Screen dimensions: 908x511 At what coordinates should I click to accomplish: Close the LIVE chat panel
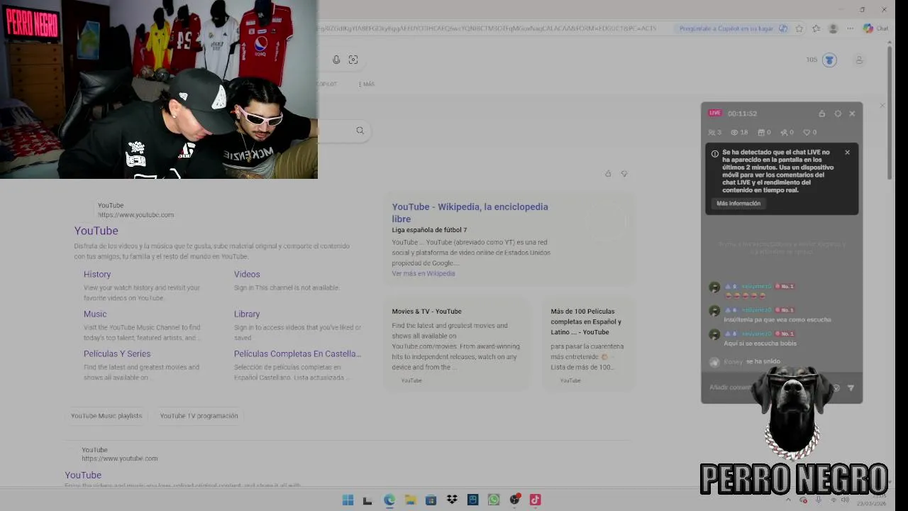(x=852, y=114)
